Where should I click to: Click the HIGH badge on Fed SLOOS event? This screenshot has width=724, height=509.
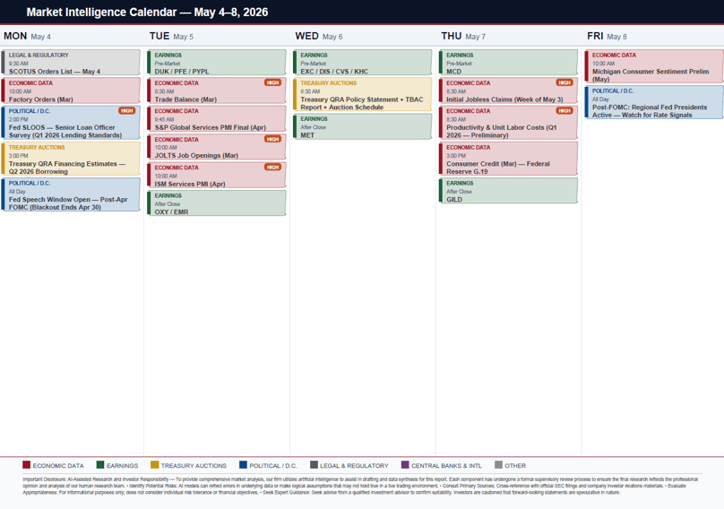coord(126,111)
